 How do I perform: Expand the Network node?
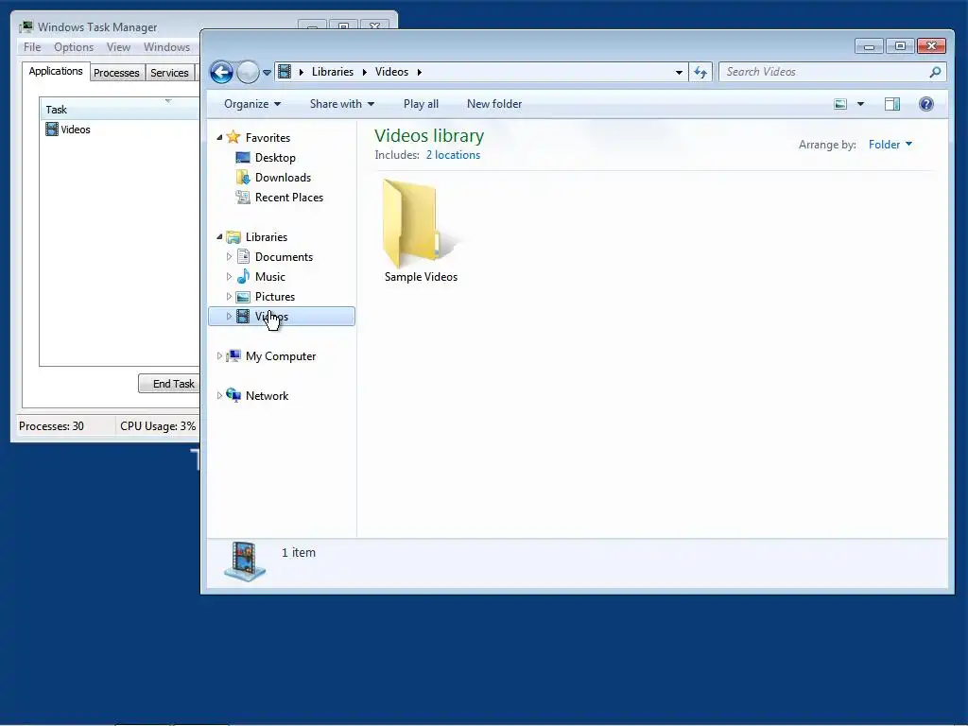click(x=219, y=396)
